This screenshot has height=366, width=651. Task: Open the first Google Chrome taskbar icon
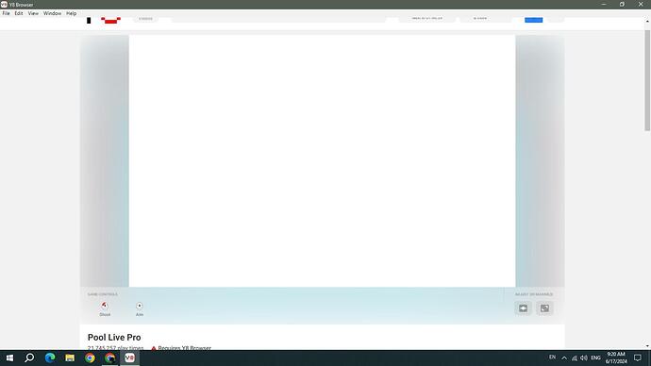(90, 358)
